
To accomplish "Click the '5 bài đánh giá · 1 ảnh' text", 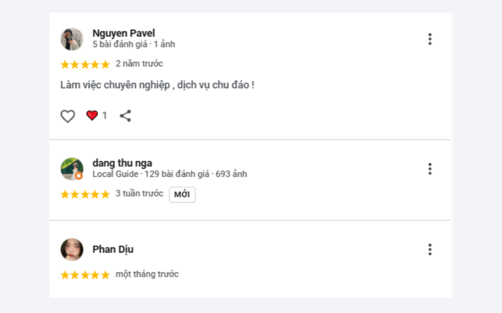I will 134,44.
